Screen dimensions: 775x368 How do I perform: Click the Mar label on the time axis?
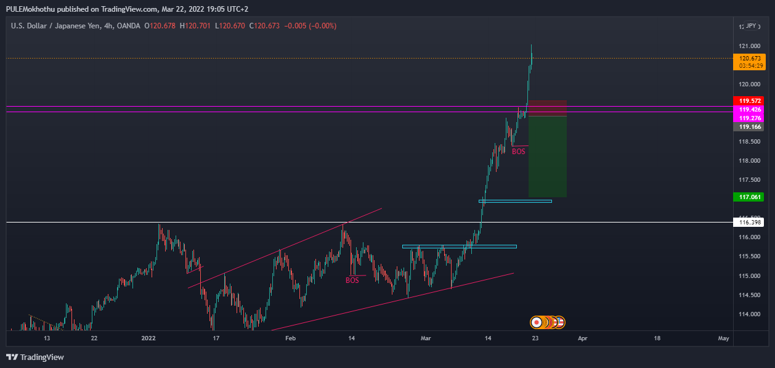pos(426,338)
